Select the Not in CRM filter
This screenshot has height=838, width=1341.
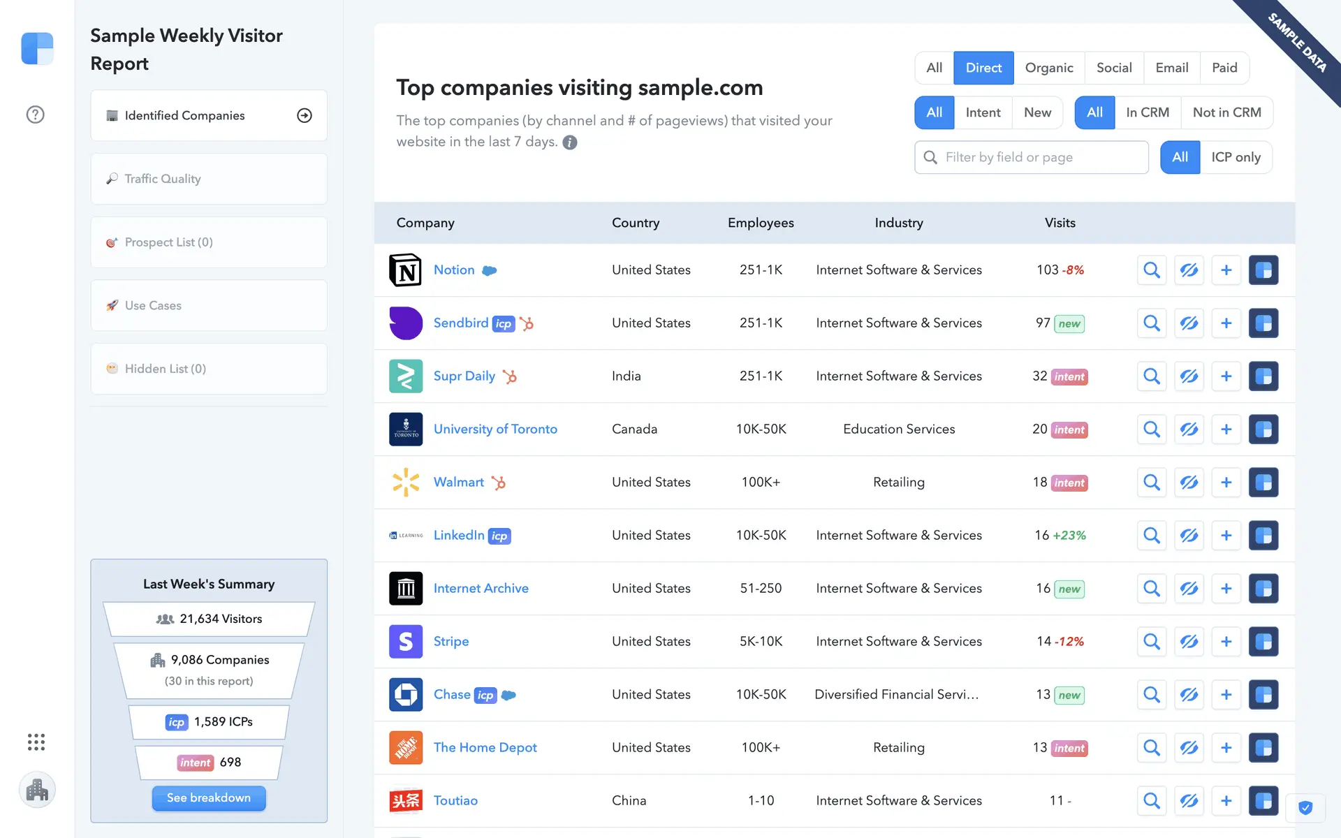pyautogui.click(x=1226, y=112)
